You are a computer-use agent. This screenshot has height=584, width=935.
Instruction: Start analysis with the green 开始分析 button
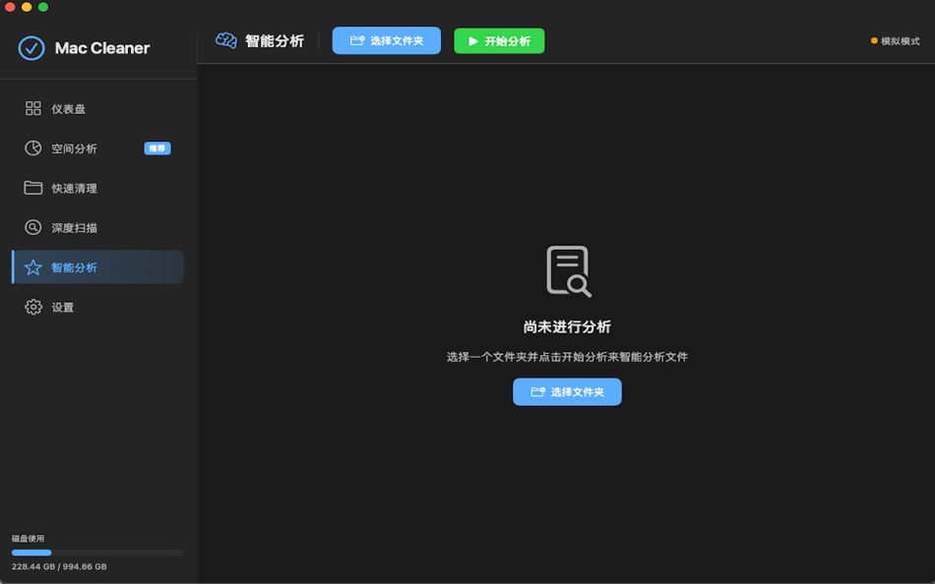[499, 41]
